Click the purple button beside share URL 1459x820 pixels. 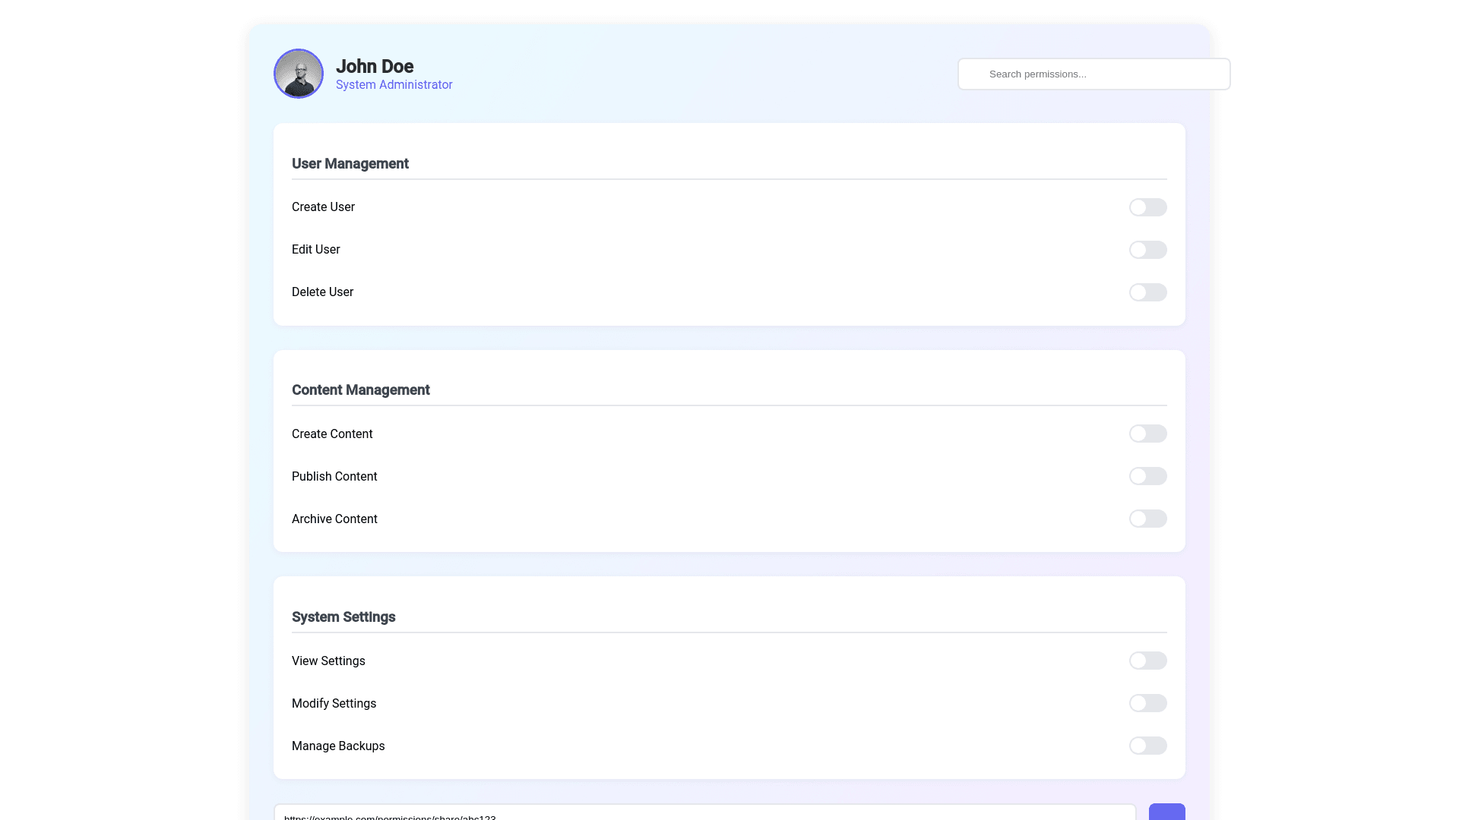coord(1166,812)
